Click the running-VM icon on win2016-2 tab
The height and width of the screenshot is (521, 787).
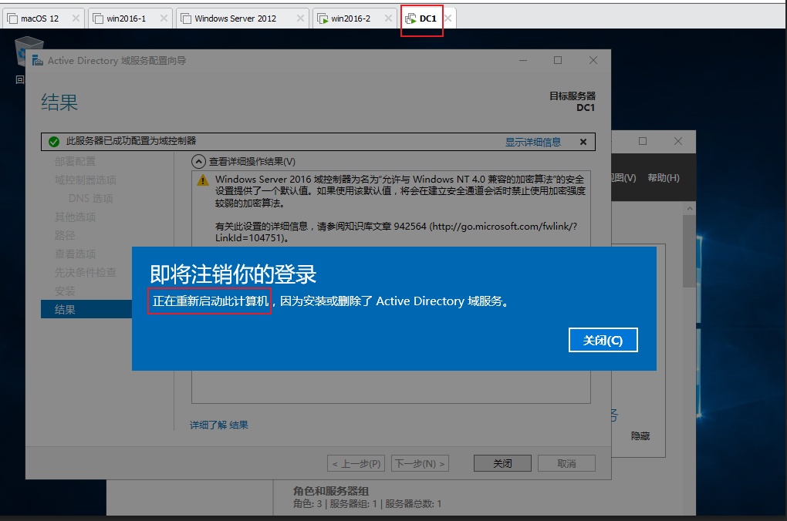tap(323, 18)
